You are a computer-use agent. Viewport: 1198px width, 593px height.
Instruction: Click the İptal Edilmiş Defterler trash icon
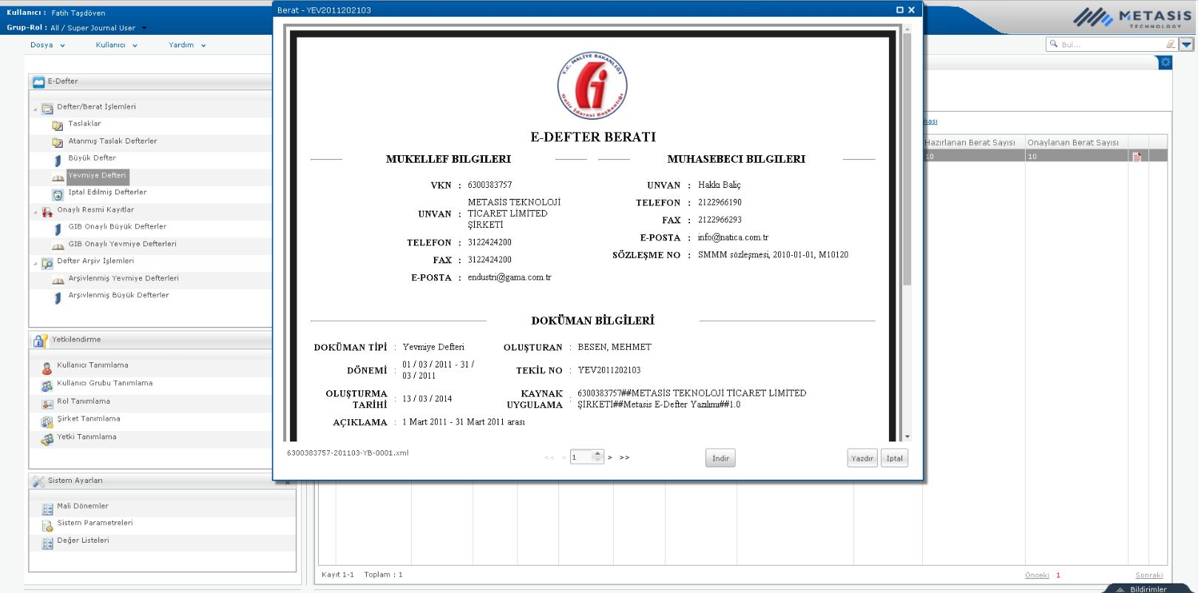(x=58, y=194)
